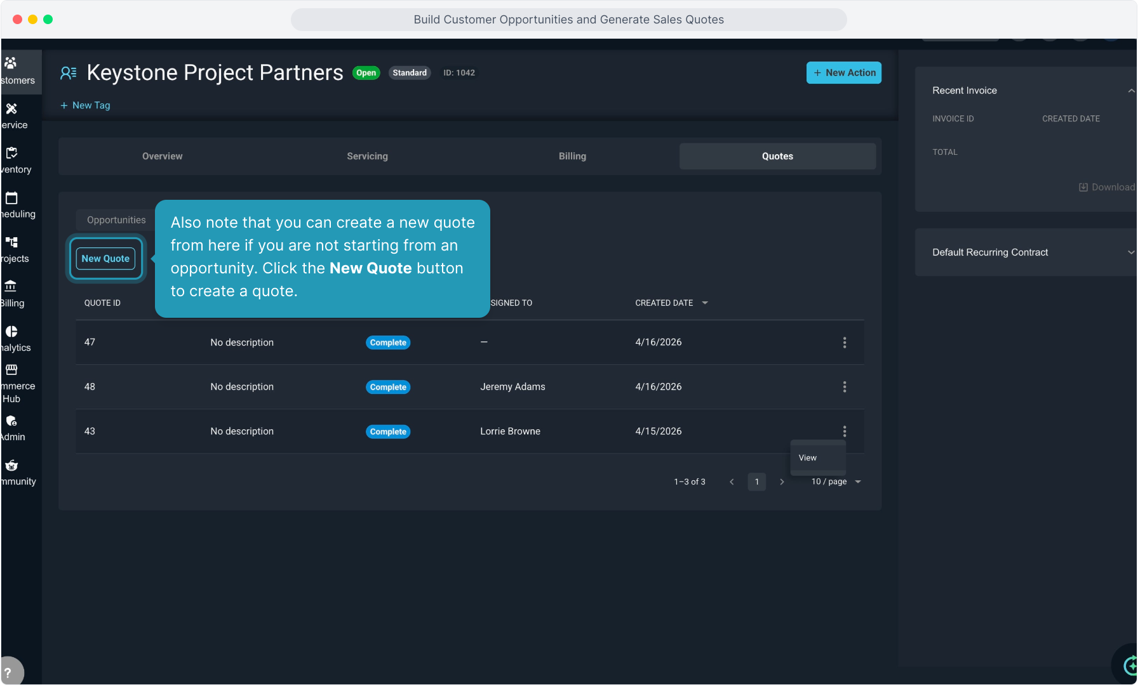Switch to the Billing tab
1138x685 pixels.
[x=572, y=156]
